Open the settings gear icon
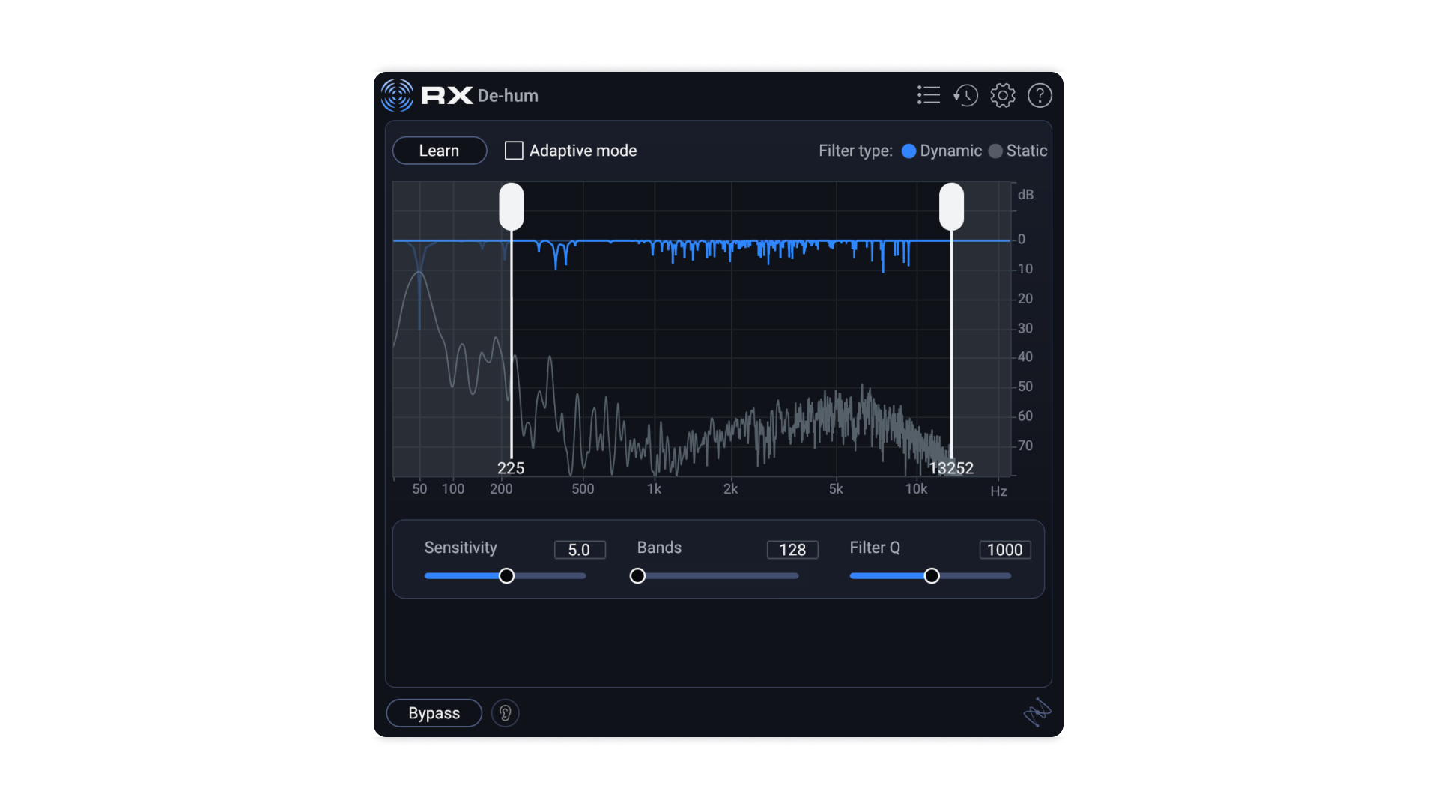The width and height of the screenshot is (1438, 809). click(1003, 95)
